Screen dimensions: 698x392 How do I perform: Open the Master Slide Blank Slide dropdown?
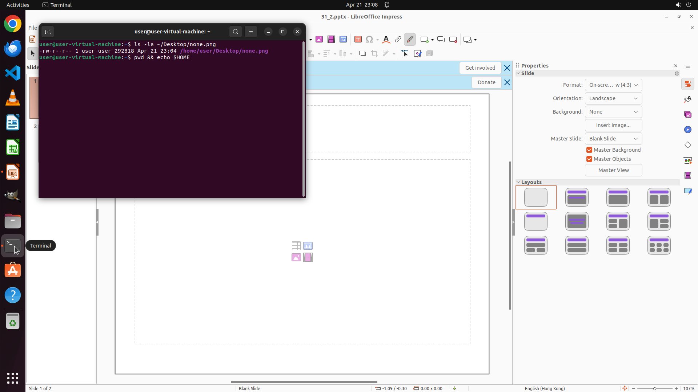[613, 139]
